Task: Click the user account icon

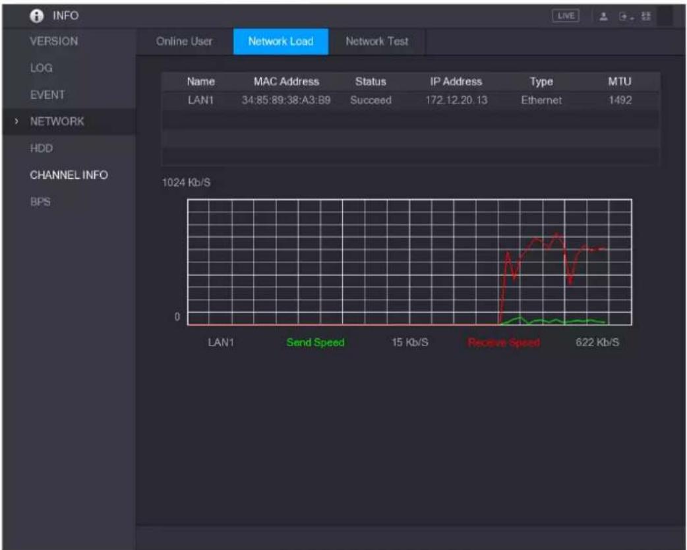Action: (603, 16)
